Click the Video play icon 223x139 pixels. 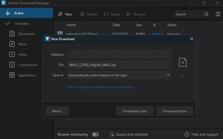coord(12,54)
